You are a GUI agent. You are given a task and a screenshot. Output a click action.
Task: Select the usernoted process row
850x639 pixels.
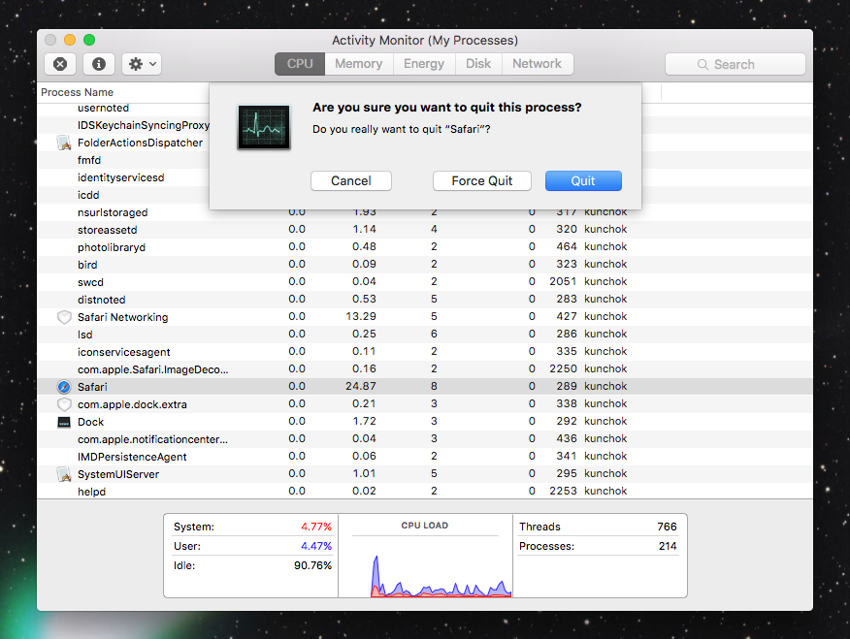pos(103,108)
